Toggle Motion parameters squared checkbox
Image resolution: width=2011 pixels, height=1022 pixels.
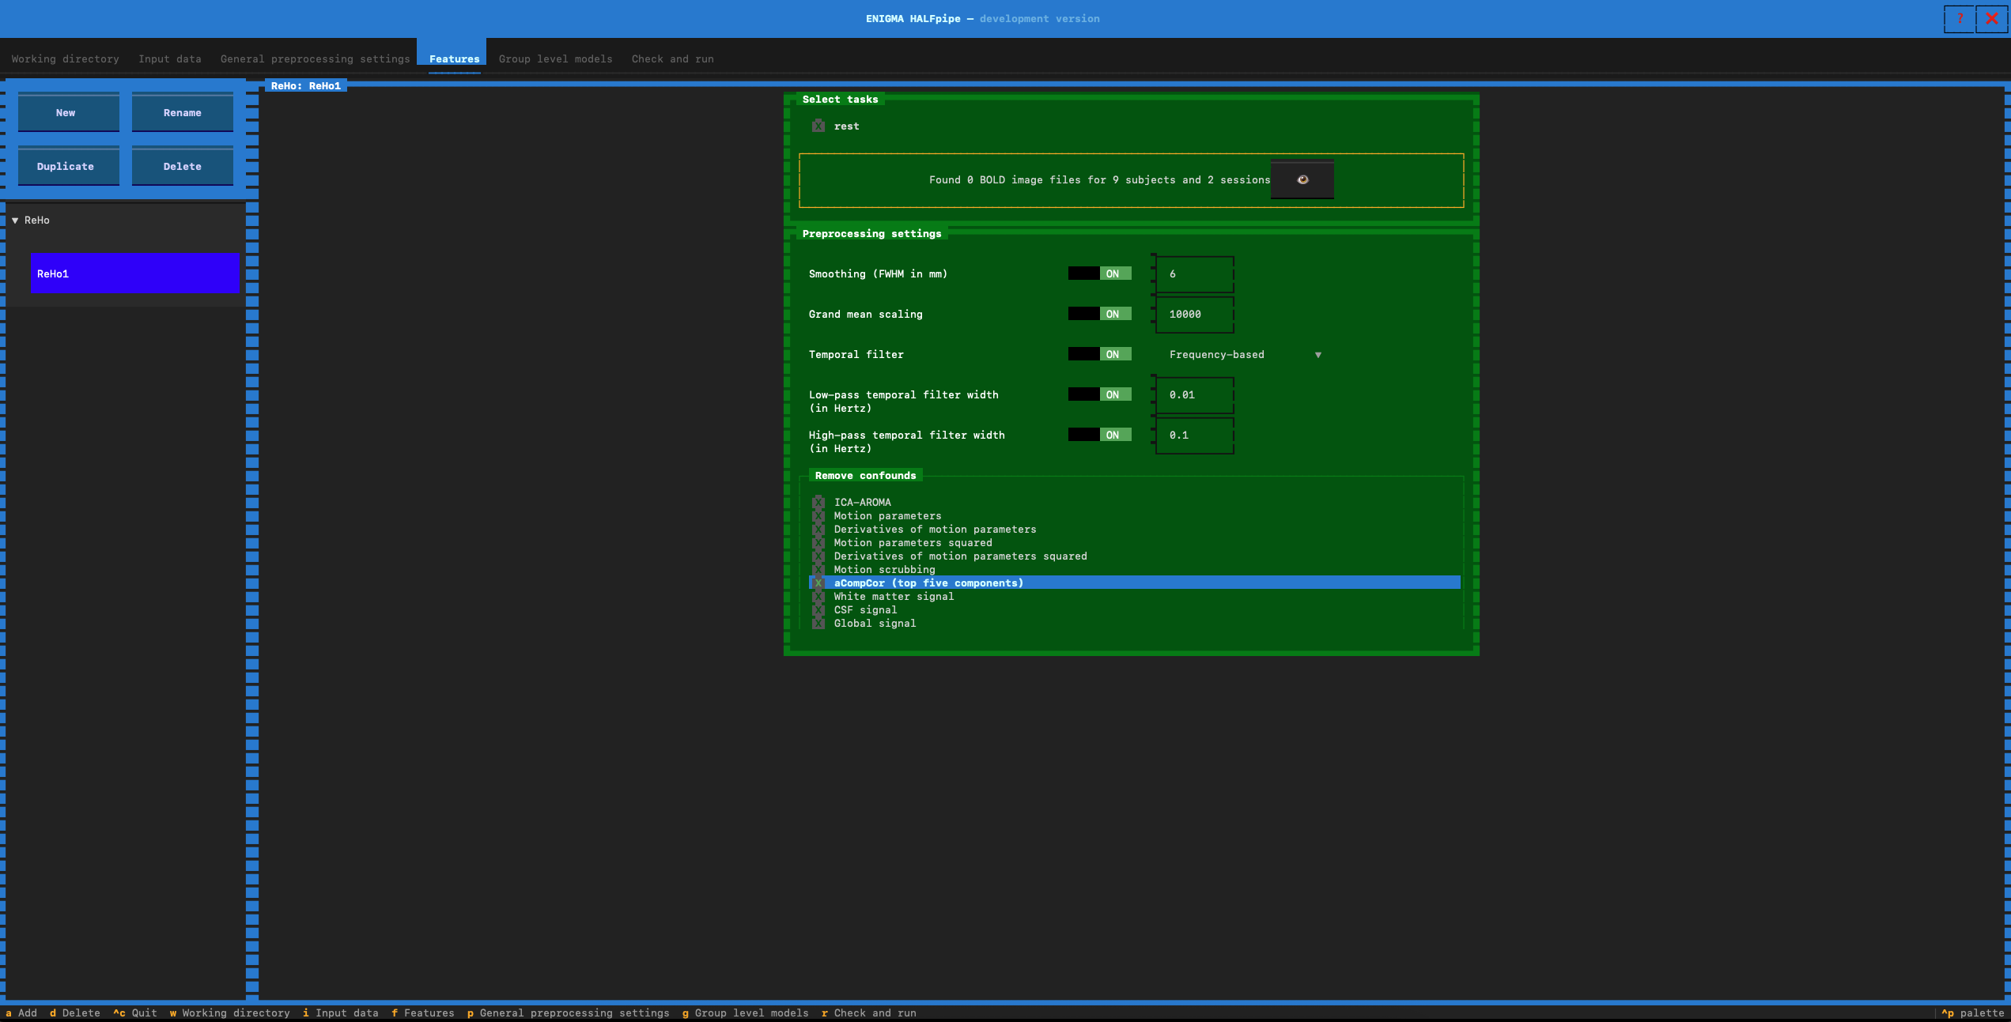818,542
